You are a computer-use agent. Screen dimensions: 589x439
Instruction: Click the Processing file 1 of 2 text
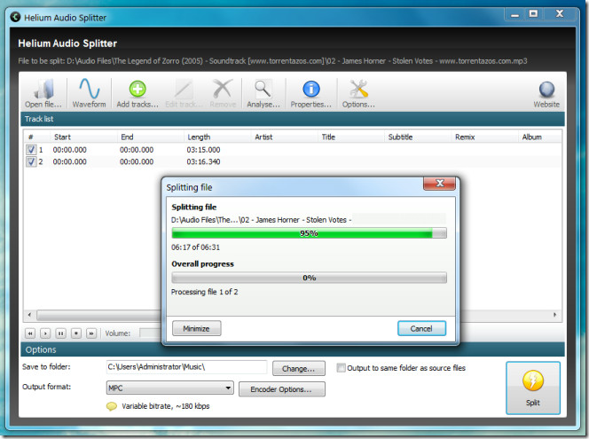tap(204, 292)
